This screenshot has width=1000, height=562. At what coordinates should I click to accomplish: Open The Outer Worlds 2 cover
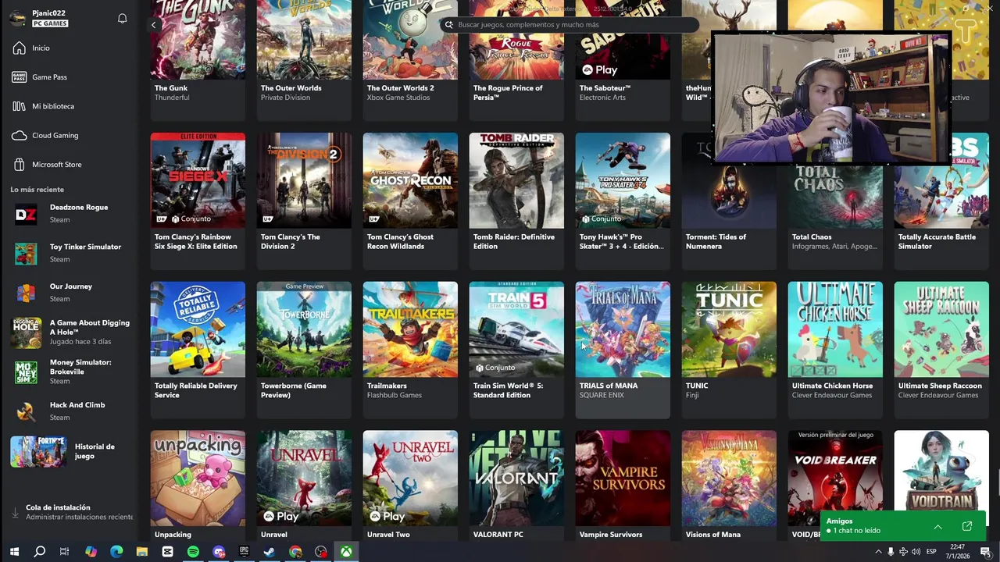[410, 39]
